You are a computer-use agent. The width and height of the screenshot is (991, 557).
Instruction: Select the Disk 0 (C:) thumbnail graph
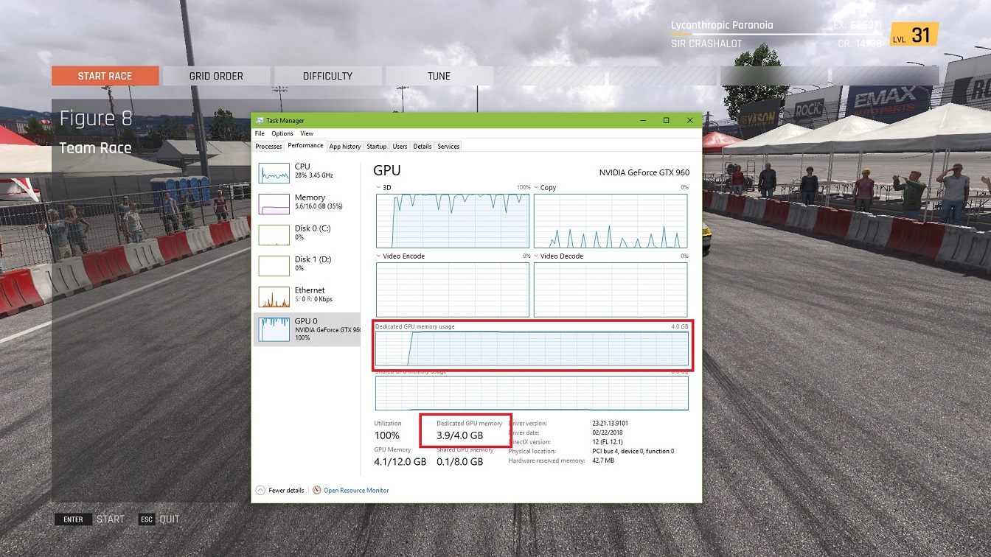pos(274,235)
